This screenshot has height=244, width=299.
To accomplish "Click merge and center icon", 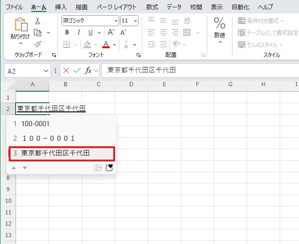I will pos(187,33).
